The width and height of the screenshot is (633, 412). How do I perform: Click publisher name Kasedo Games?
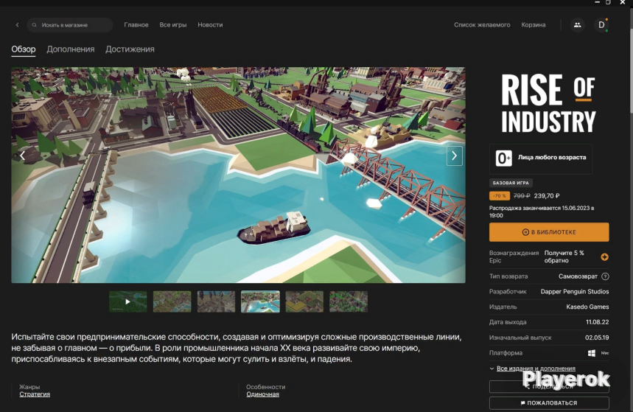[x=587, y=307]
